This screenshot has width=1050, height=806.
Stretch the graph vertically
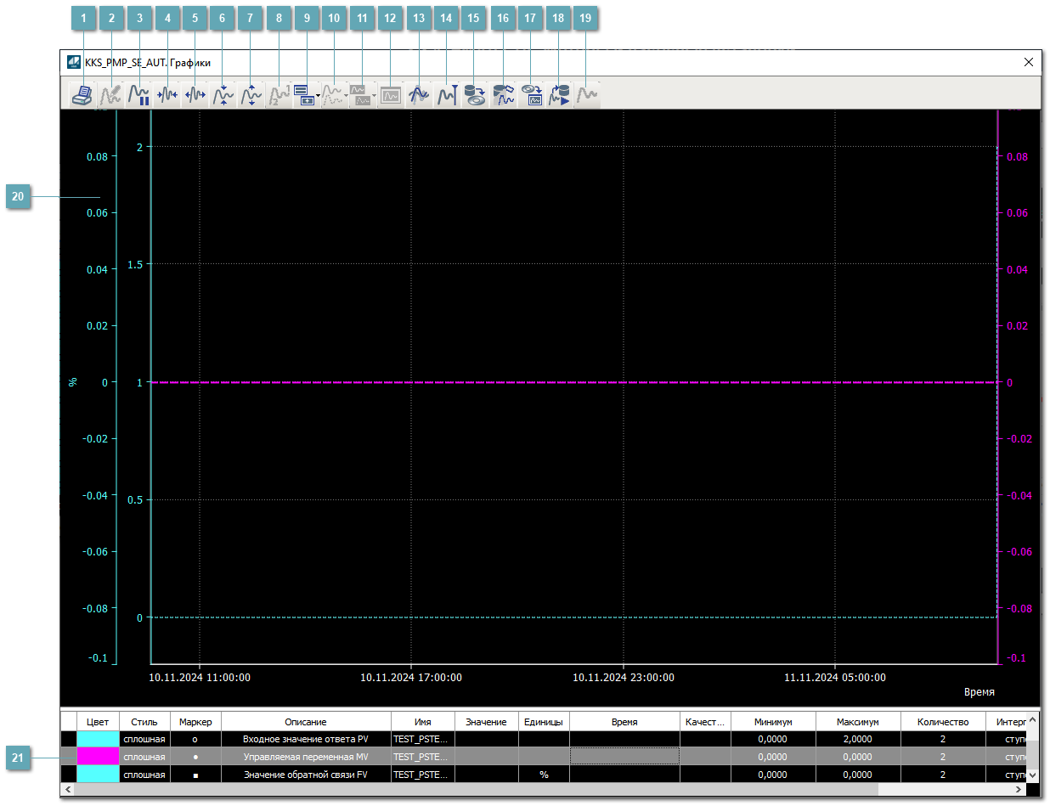tap(251, 95)
